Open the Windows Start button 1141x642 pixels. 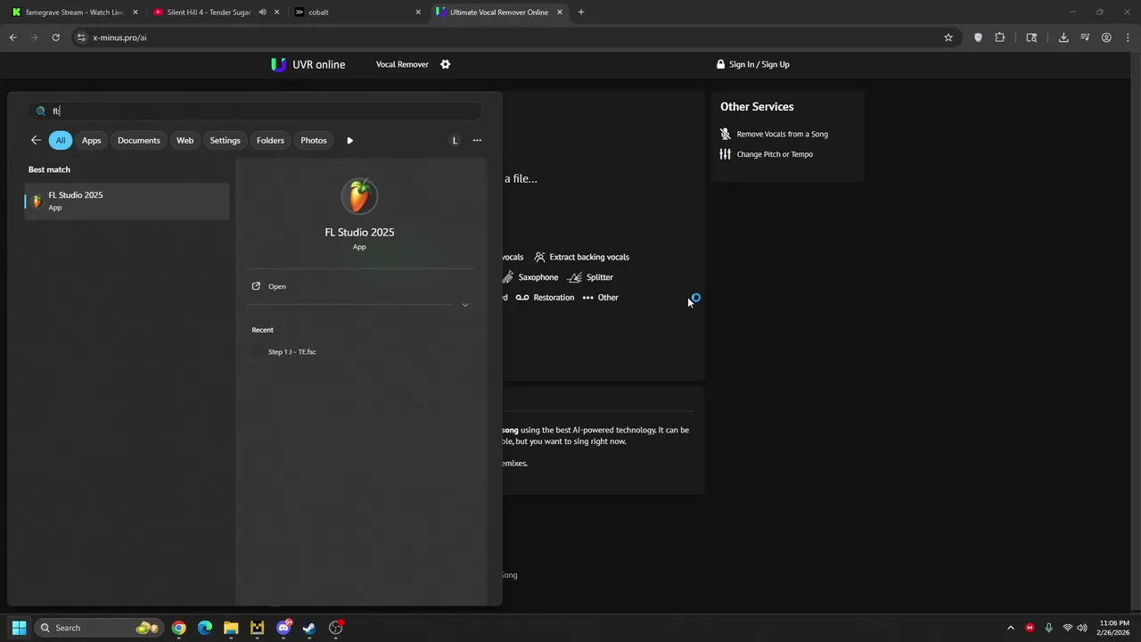point(19,628)
